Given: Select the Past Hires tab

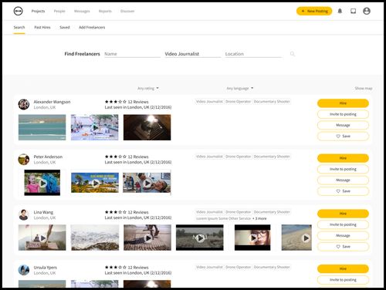Looking at the screenshot, I should tap(42, 27).
